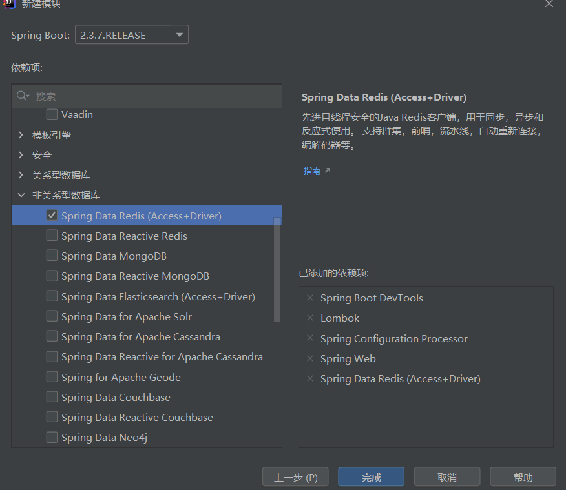
Task: Enable Spring Data for Apache Solr
Action: click(52, 316)
